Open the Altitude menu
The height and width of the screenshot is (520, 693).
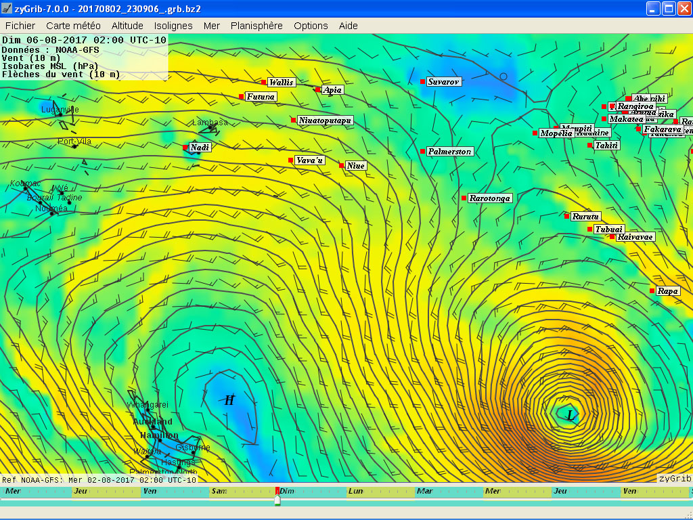[127, 26]
